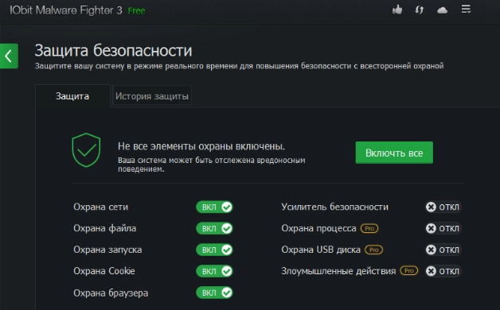The height and width of the screenshot is (310, 500).
Task: Click the Охрана браузера label
Action: pos(111,293)
